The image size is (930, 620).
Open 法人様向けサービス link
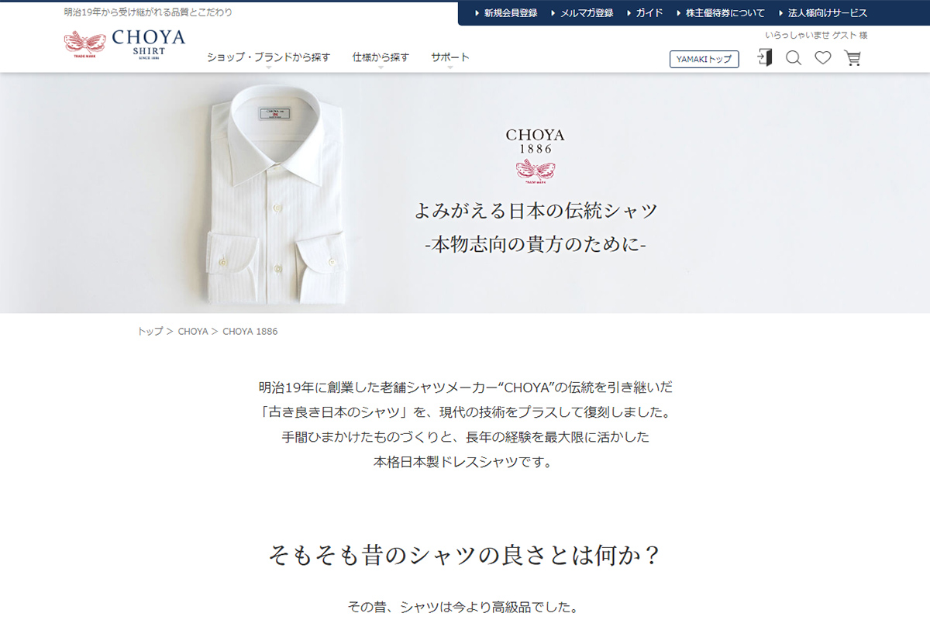822,13
